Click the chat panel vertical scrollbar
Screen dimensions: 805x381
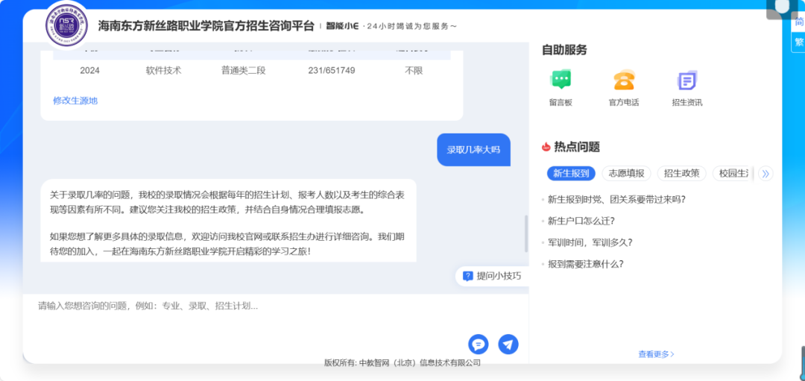click(x=526, y=235)
